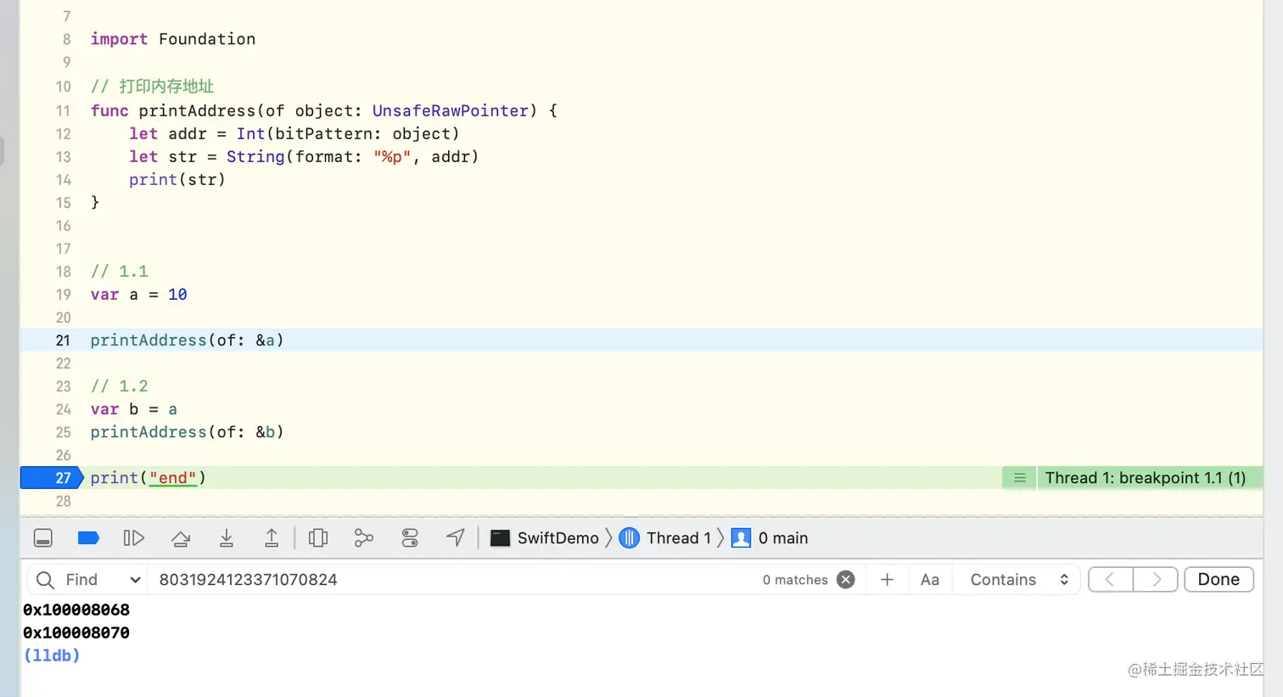Click line number 21 in the gutter
This screenshot has width=1283, height=697.
63,340
